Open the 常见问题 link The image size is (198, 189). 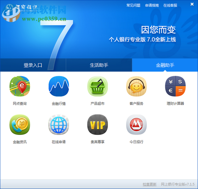133,5
